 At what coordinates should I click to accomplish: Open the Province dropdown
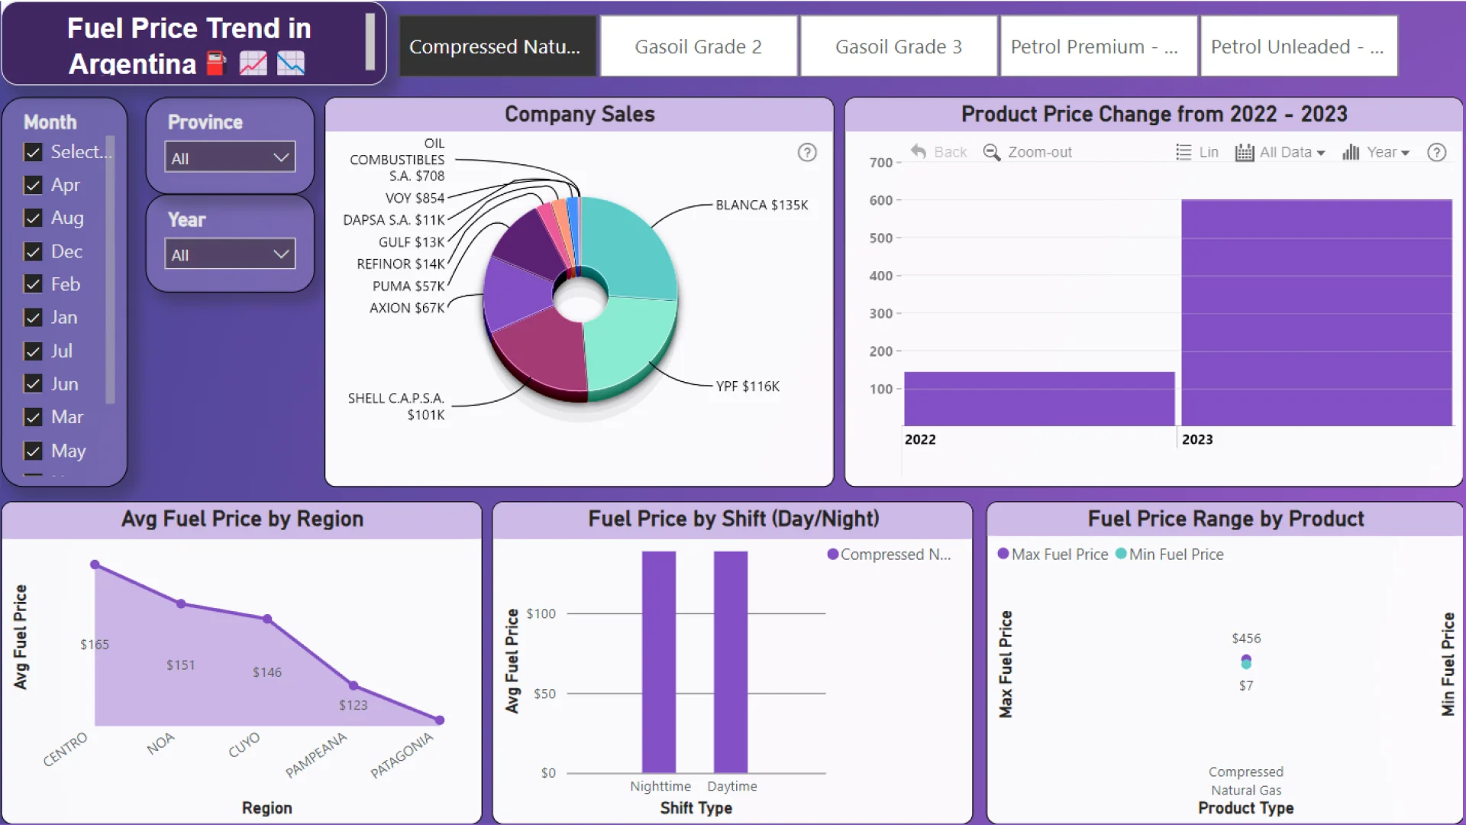point(230,157)
